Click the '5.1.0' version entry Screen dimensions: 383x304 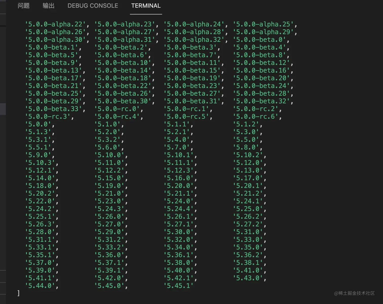point(107,124)
